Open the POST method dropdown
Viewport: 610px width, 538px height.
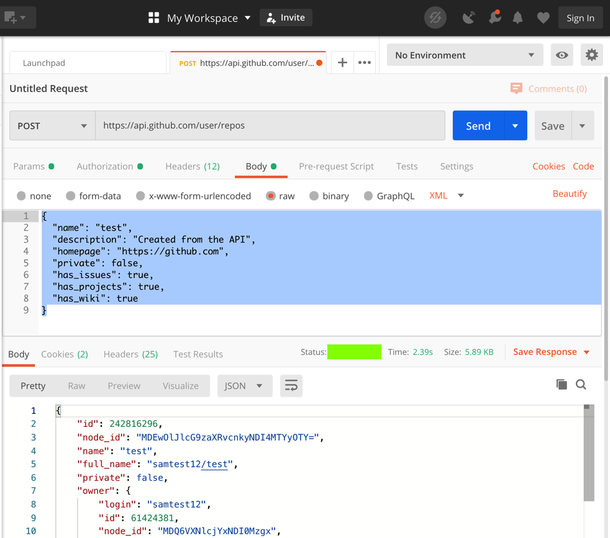click(52, 126)
